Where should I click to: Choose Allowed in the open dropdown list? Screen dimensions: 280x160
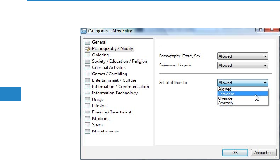(243, 89)
